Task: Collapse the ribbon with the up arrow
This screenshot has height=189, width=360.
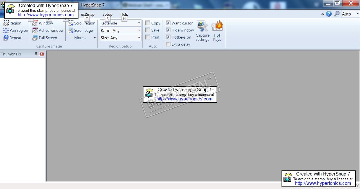Action: point(322,14)
